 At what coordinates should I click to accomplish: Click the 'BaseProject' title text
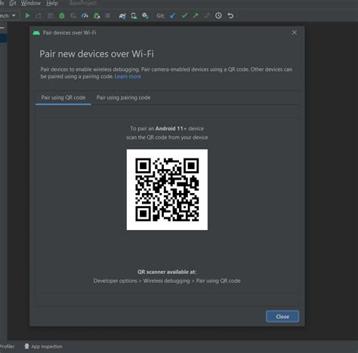coord(83,3)
